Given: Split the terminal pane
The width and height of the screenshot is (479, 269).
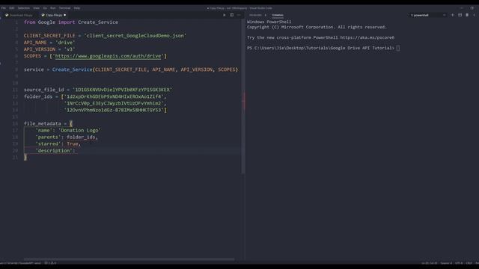Looking at the screenshot, I should tap(460, 15).
